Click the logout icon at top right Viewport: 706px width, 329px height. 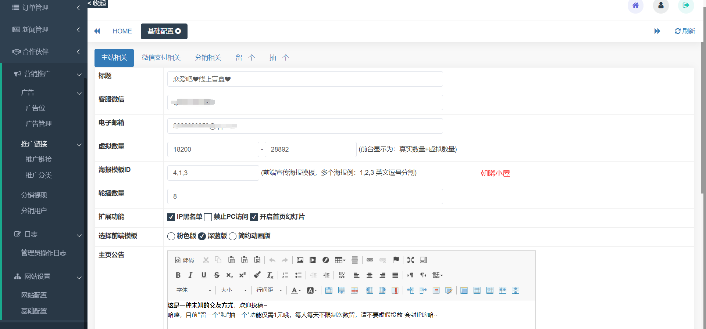[686, 6]
